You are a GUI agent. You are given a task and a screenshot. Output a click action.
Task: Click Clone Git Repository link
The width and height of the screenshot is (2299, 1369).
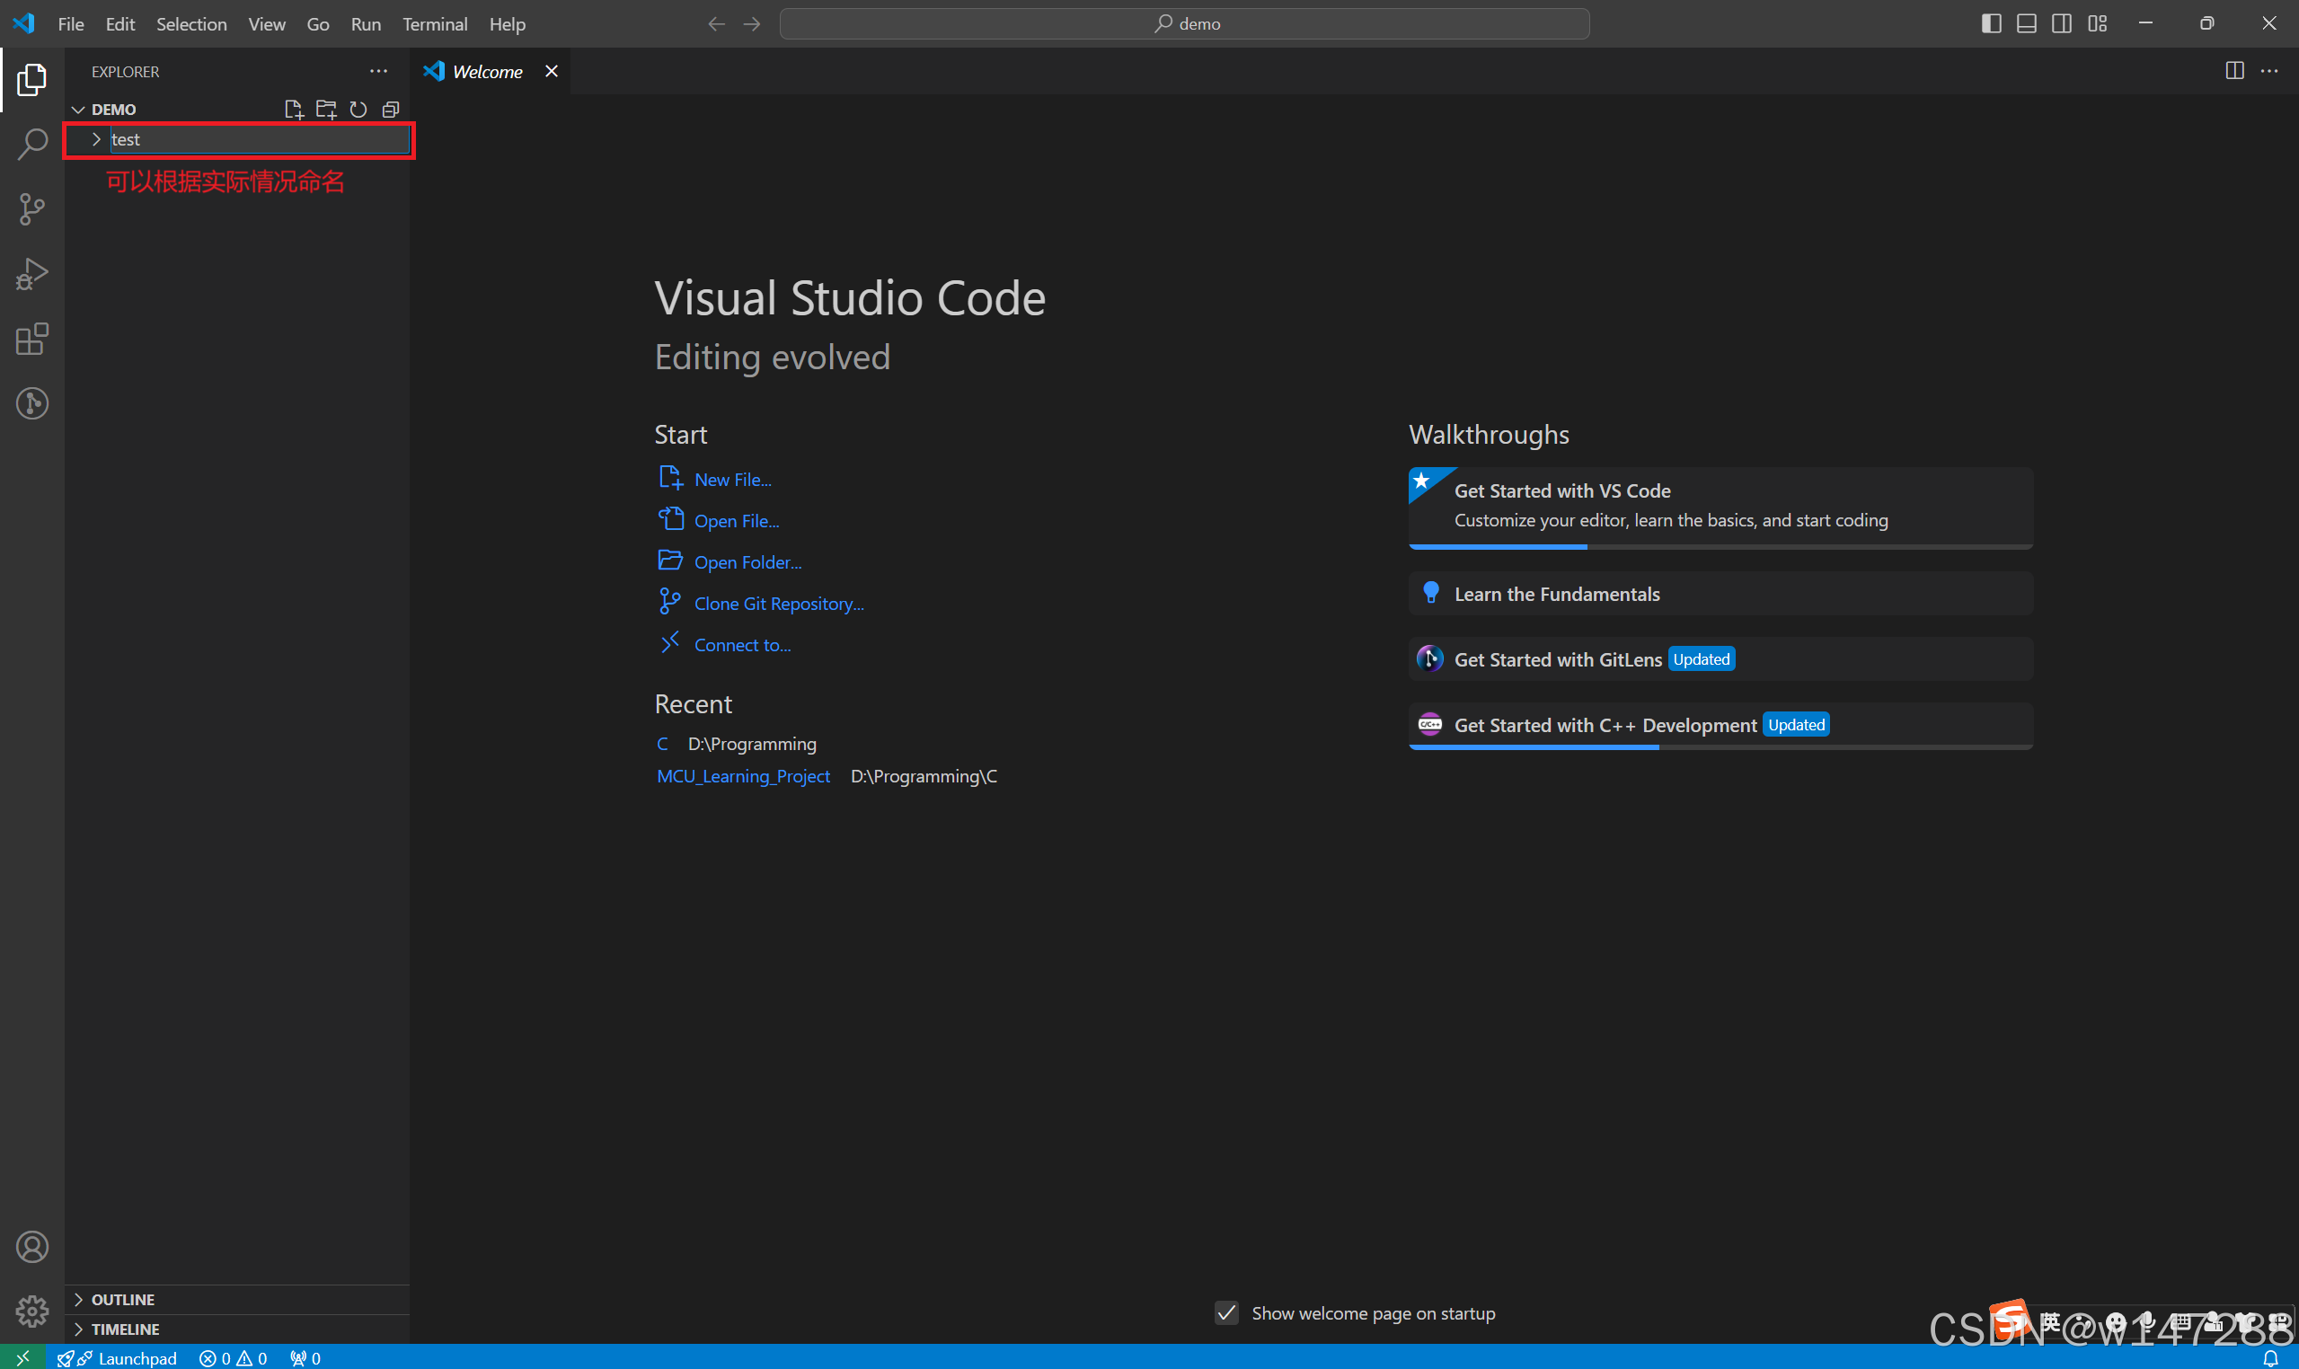coord(778,604)
